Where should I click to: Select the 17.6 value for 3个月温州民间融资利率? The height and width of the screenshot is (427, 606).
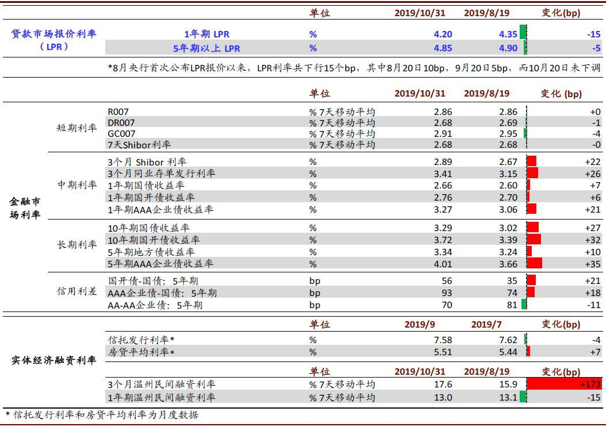click(443, 384)
